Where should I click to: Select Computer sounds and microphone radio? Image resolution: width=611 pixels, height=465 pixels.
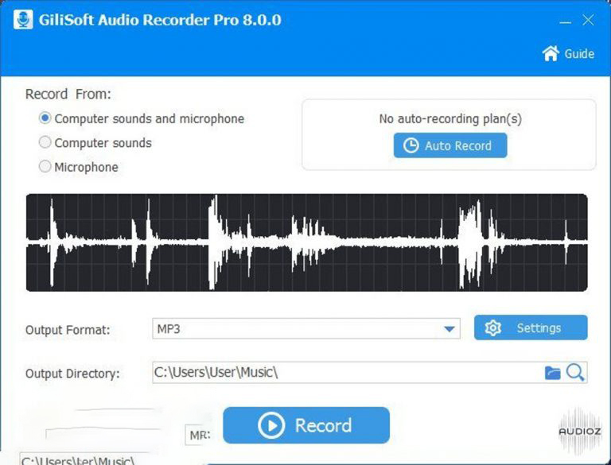[45, 118]
